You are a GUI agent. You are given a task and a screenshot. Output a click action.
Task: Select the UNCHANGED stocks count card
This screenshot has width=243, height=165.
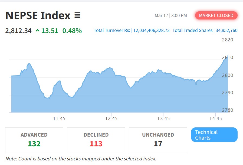(x=158, y=140)
